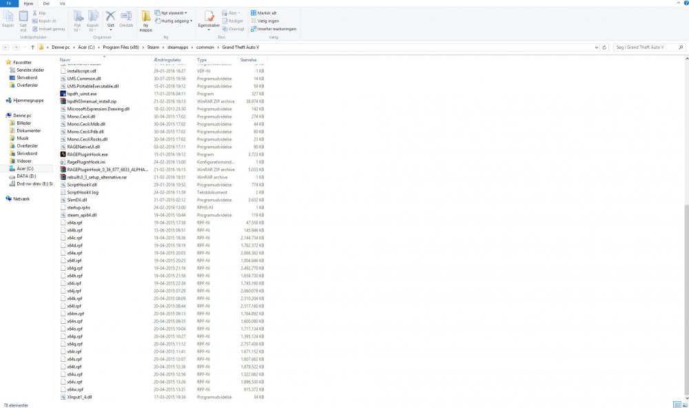
Task: Select Musik in the sidebar
Action: click(x=23, y=138)
